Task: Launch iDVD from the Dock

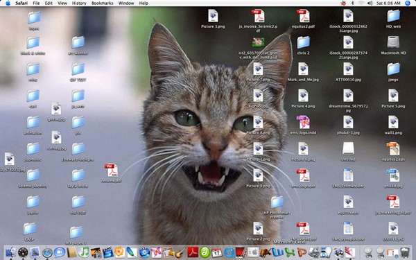Action: pos(144,252)
